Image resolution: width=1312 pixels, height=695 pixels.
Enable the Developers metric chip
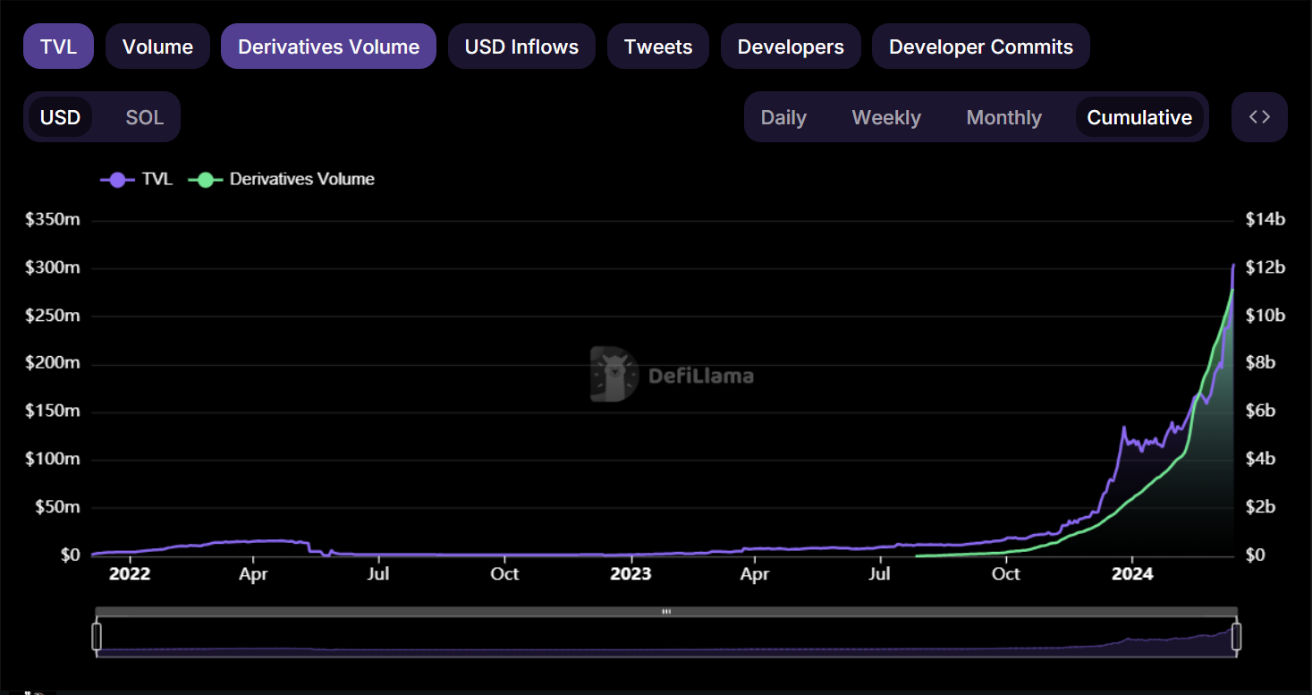(790, 47)
